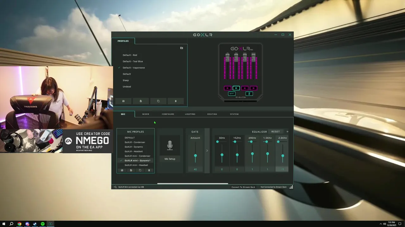Select GoXLR mini - Headset mic profile
The image size is (405, 227).
click(136, 165)
